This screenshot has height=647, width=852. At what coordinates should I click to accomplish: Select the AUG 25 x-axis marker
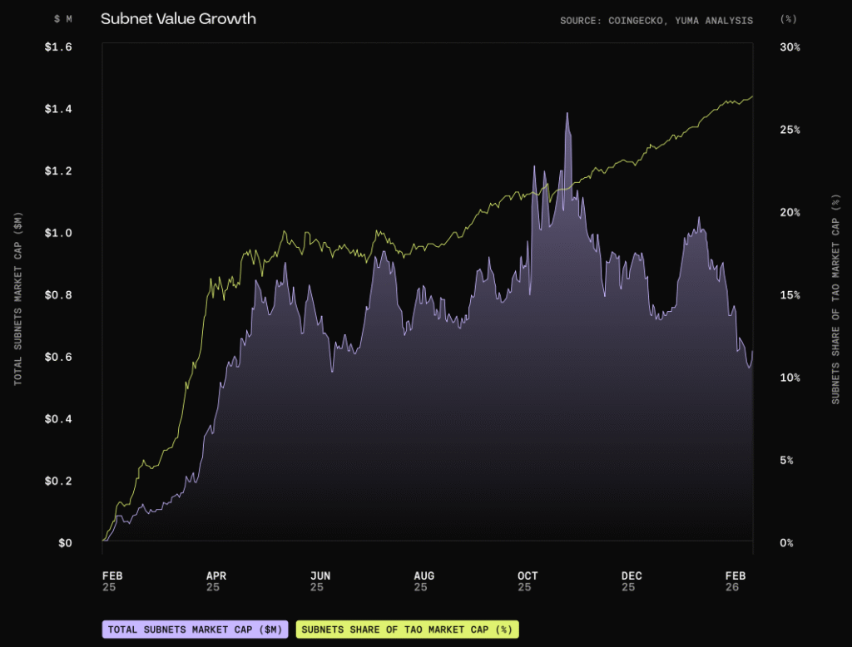(423, 580)
